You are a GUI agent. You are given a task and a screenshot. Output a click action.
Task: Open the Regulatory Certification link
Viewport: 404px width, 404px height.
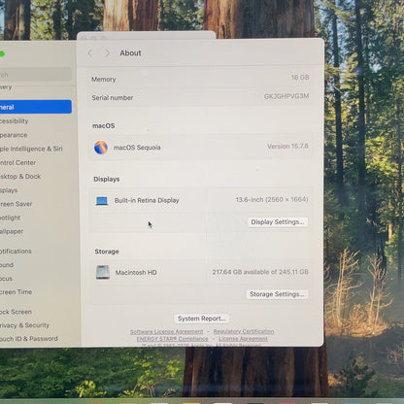click(x=244, y=331)
